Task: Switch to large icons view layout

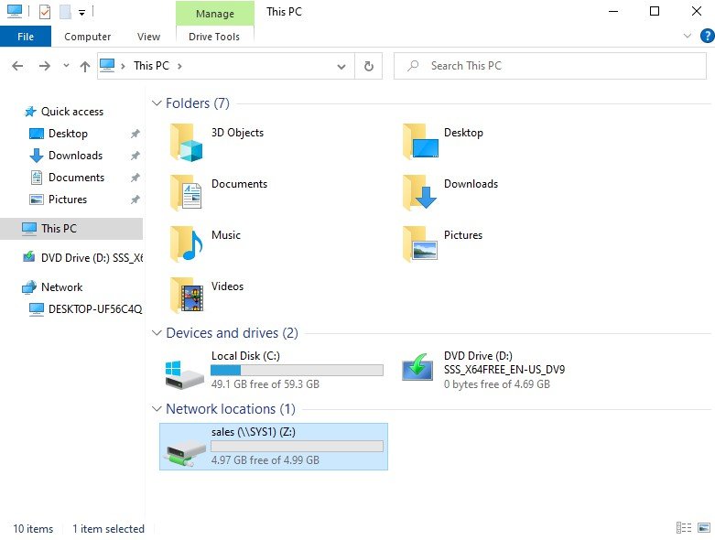Action: coord(704,528)
